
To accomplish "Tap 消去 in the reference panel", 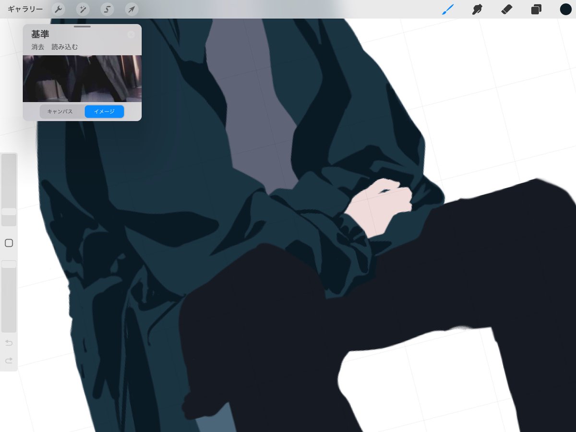I will pyautogui.click(x=37, y=47).
